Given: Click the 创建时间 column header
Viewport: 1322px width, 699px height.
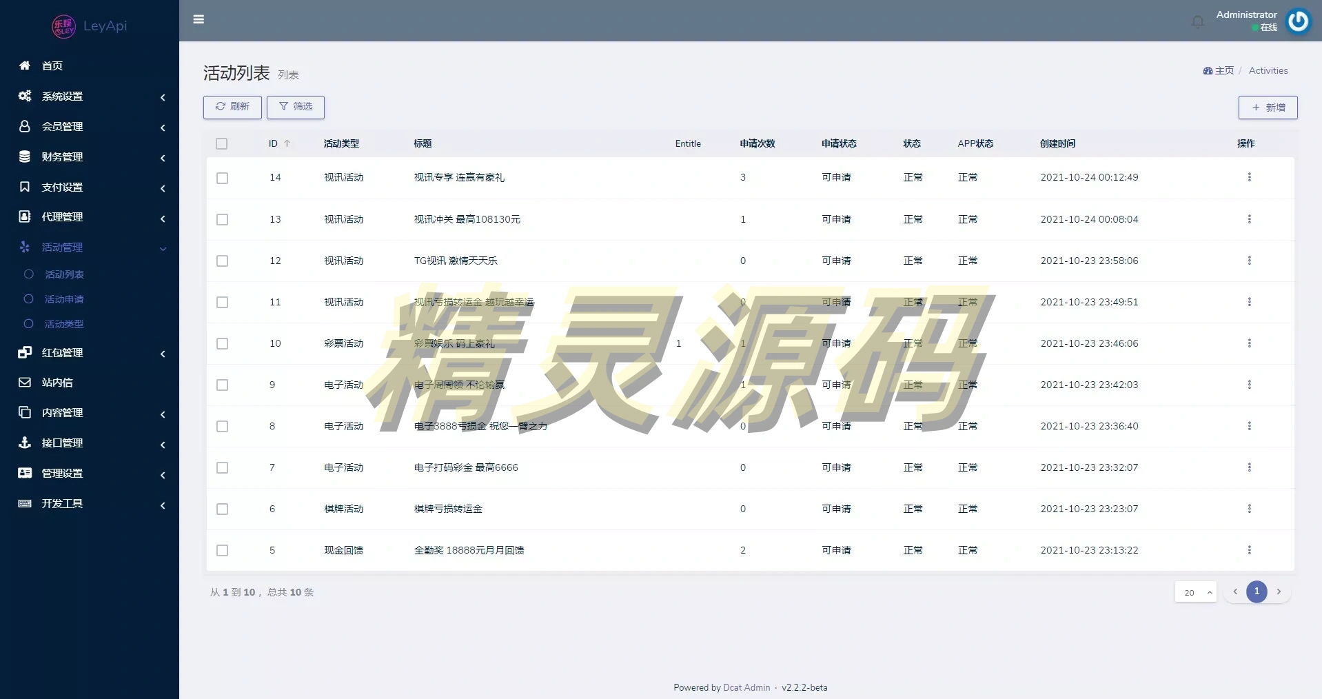Looking at the screenshot, I should [x=1057, y=143].
